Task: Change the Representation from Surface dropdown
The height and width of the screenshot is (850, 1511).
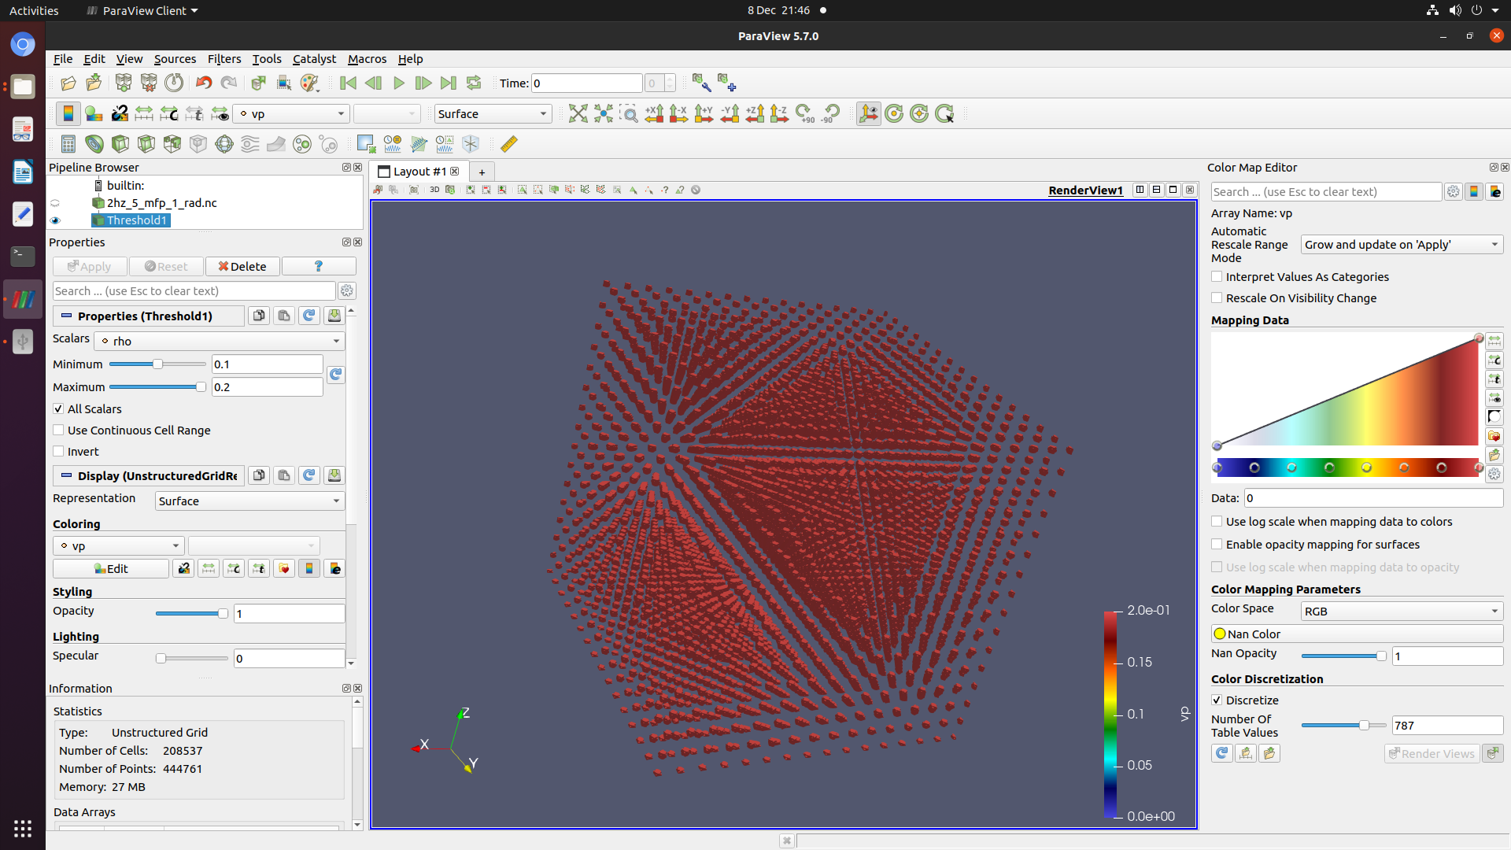Action: coord(249,501)
